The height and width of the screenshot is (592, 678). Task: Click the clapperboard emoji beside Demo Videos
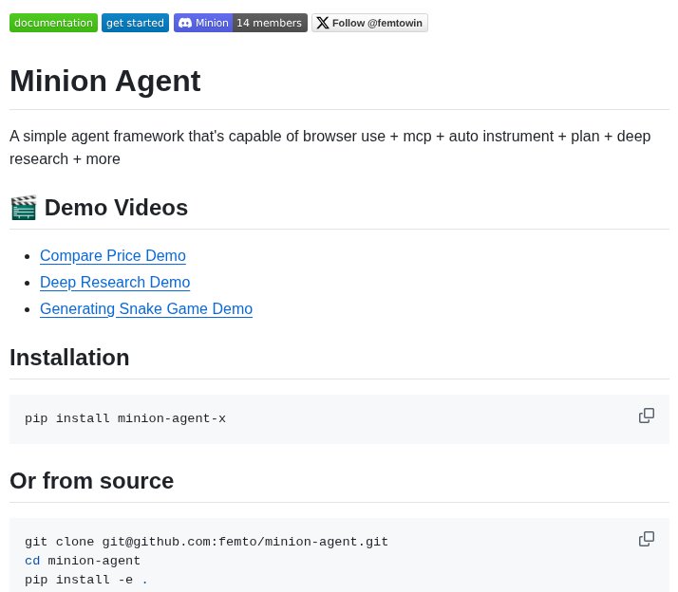pyautogui.click(x=24, y=208)
